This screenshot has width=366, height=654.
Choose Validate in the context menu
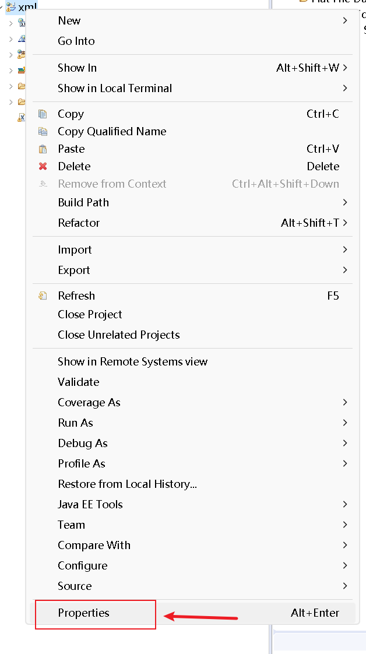click(x=78, y=382)
